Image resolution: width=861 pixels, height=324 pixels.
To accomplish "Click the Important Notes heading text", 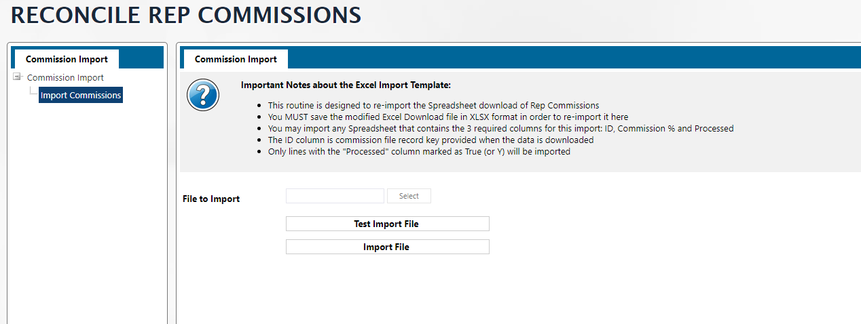I will (346, 85).
